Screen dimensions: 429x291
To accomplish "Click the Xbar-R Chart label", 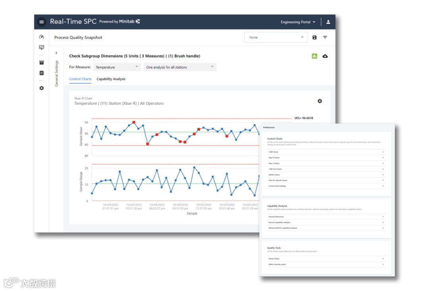I will click(x=83, y=98).
